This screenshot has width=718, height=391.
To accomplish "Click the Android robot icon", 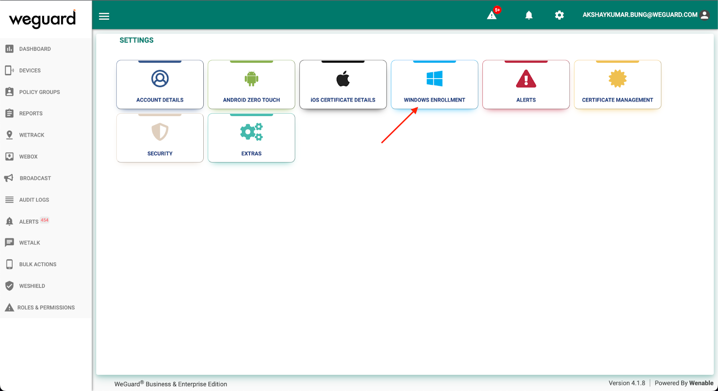I will tap(251, 79).
